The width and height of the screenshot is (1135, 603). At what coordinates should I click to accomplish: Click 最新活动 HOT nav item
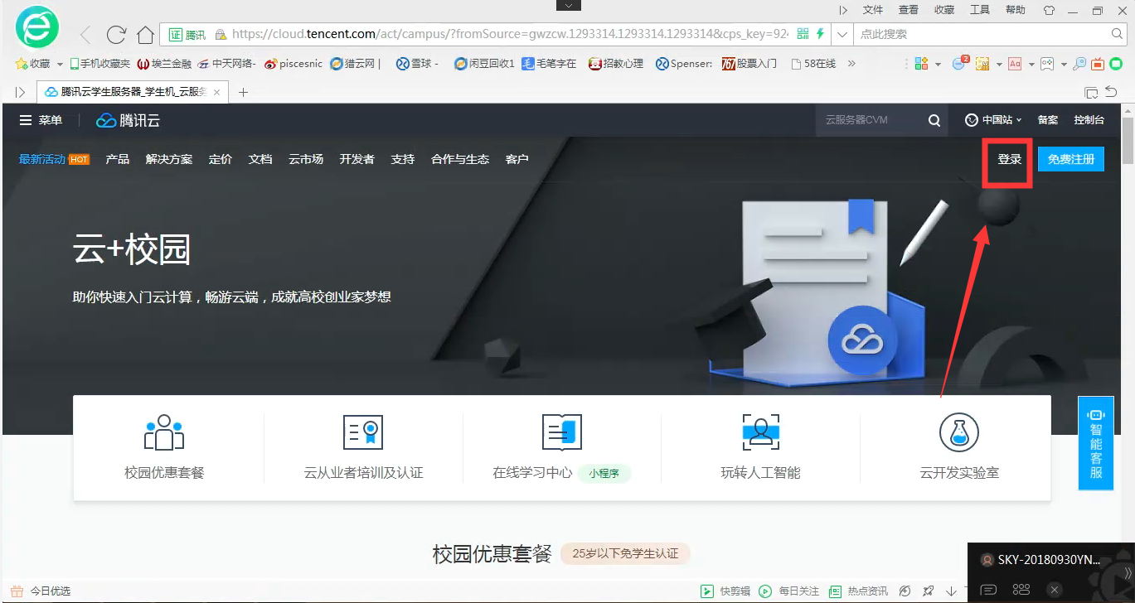54,159
